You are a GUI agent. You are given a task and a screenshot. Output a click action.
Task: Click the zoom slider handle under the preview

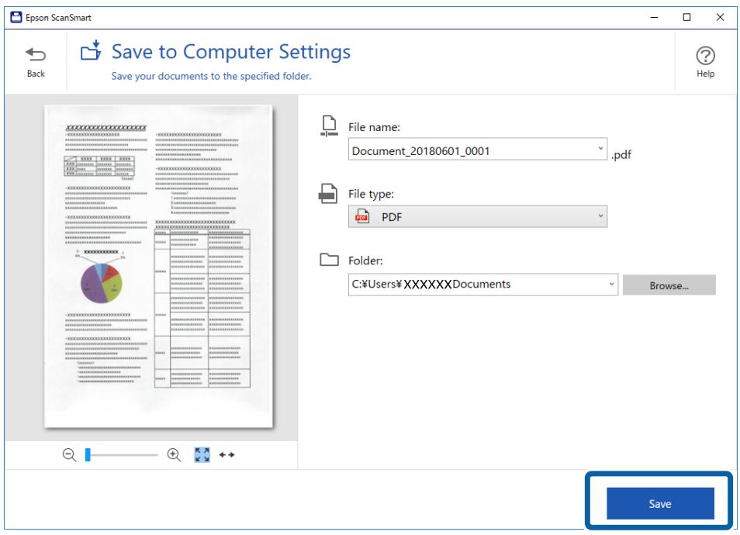point(88,455)
